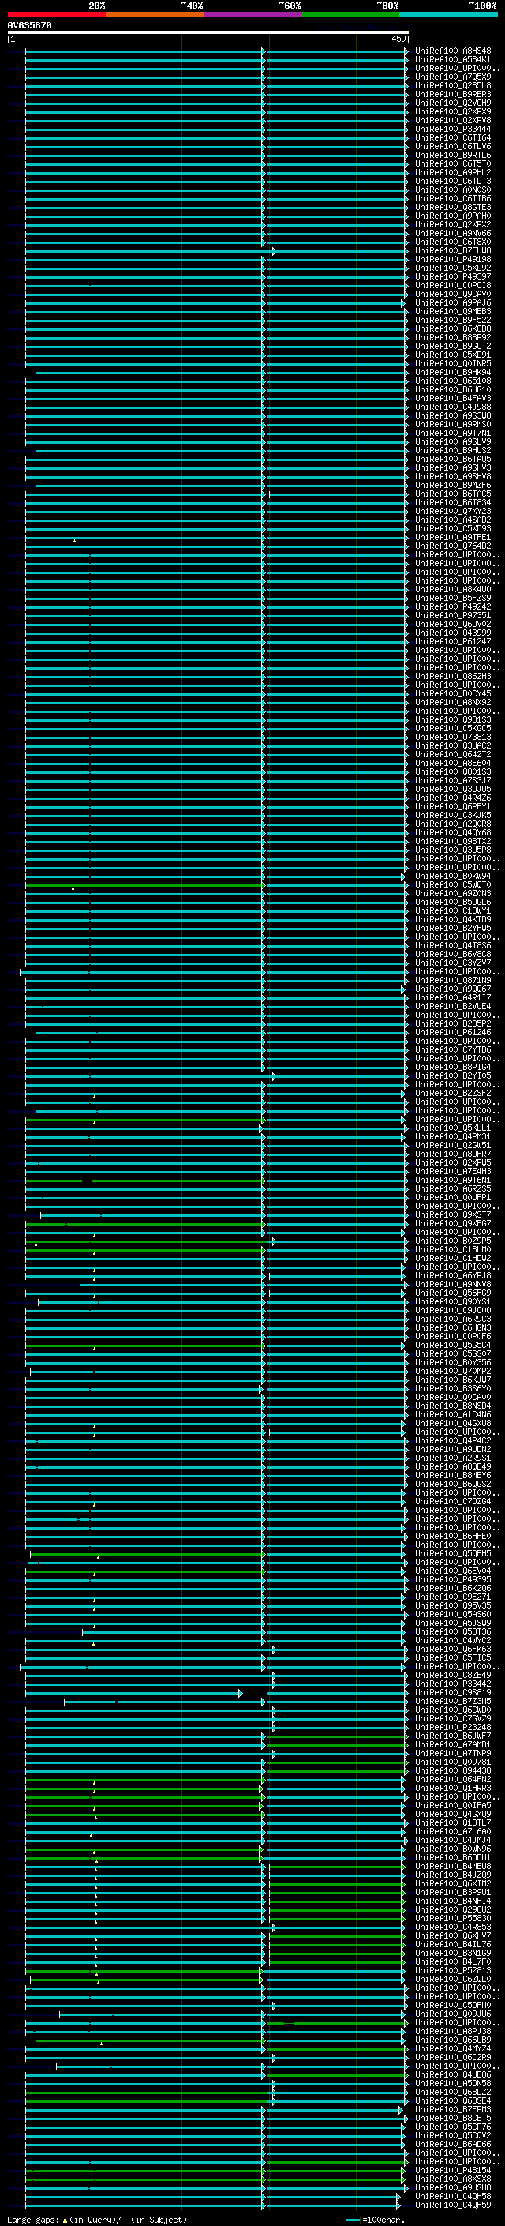Select label UniRef100_P48154
Viewport: 505px width, 2226px height.
point(453,2170)
